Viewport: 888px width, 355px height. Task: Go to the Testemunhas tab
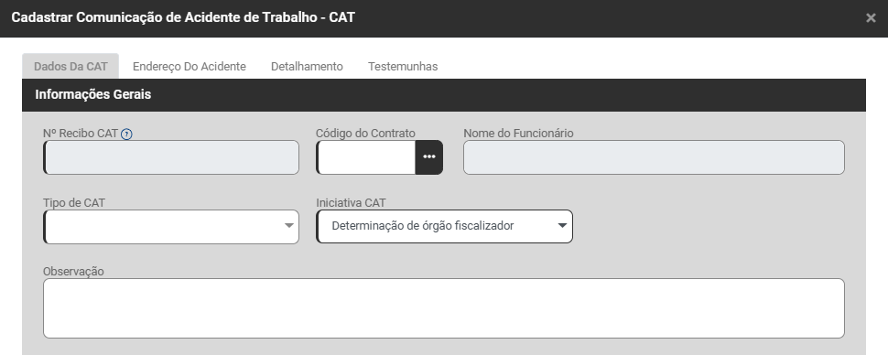pos(403,66)
